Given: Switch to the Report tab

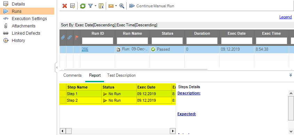Looking at the screenshot, I should coord(95,75).
